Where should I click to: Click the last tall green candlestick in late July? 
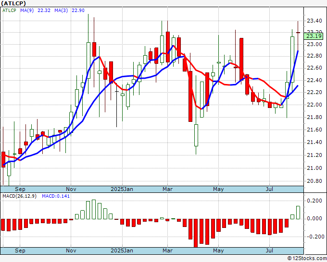pyautogui.click(x=292, y=60)
